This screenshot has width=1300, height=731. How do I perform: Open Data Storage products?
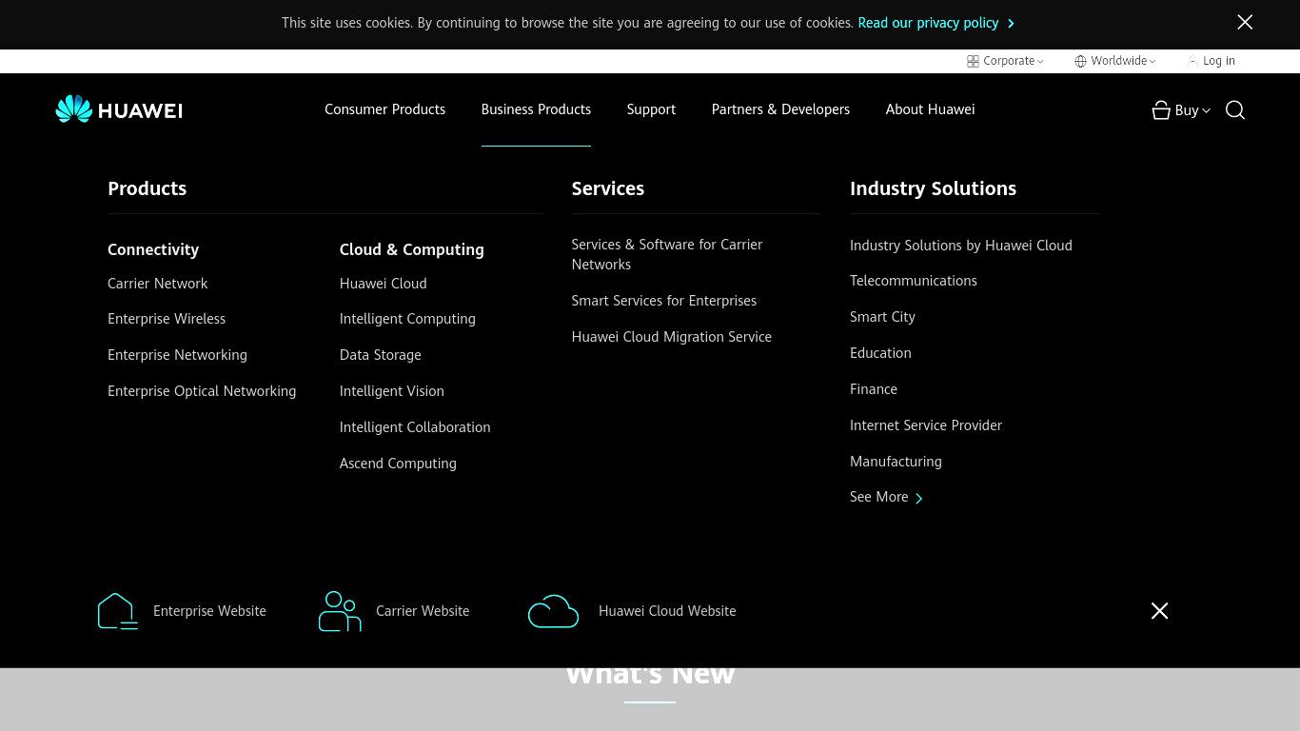380,355
